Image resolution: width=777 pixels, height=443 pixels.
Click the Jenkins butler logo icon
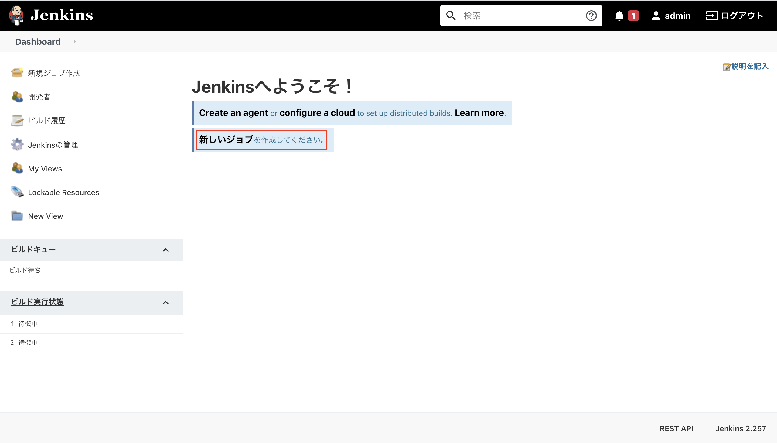[16, 15]
